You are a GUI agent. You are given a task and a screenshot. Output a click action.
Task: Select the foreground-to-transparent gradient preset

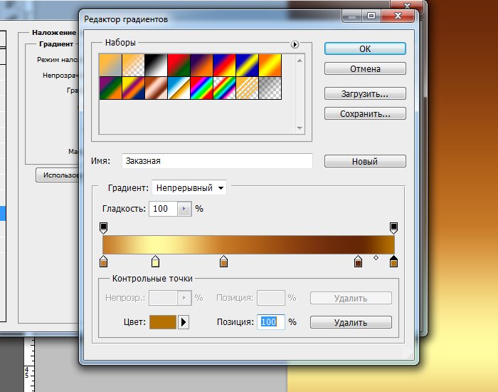coord(132,66)
